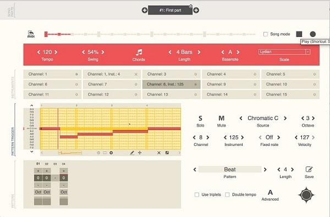Screen dimensions: 330x217
Task: Add a song part before First part
Action: (144, 10)
